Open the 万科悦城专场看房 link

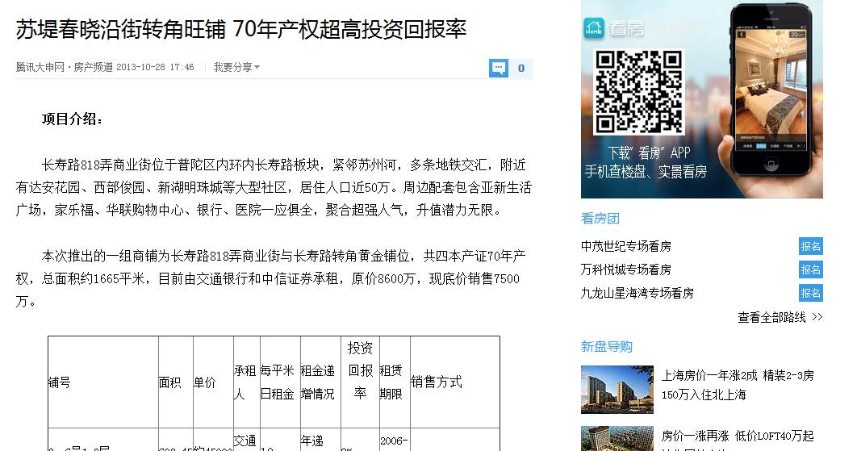click(625, 269)
